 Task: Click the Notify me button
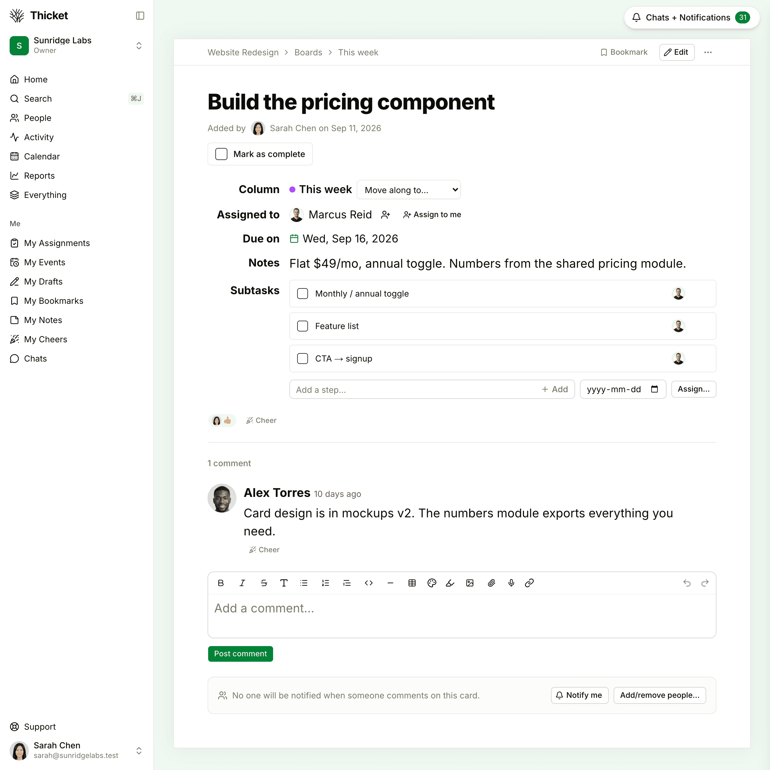point(580,695)
